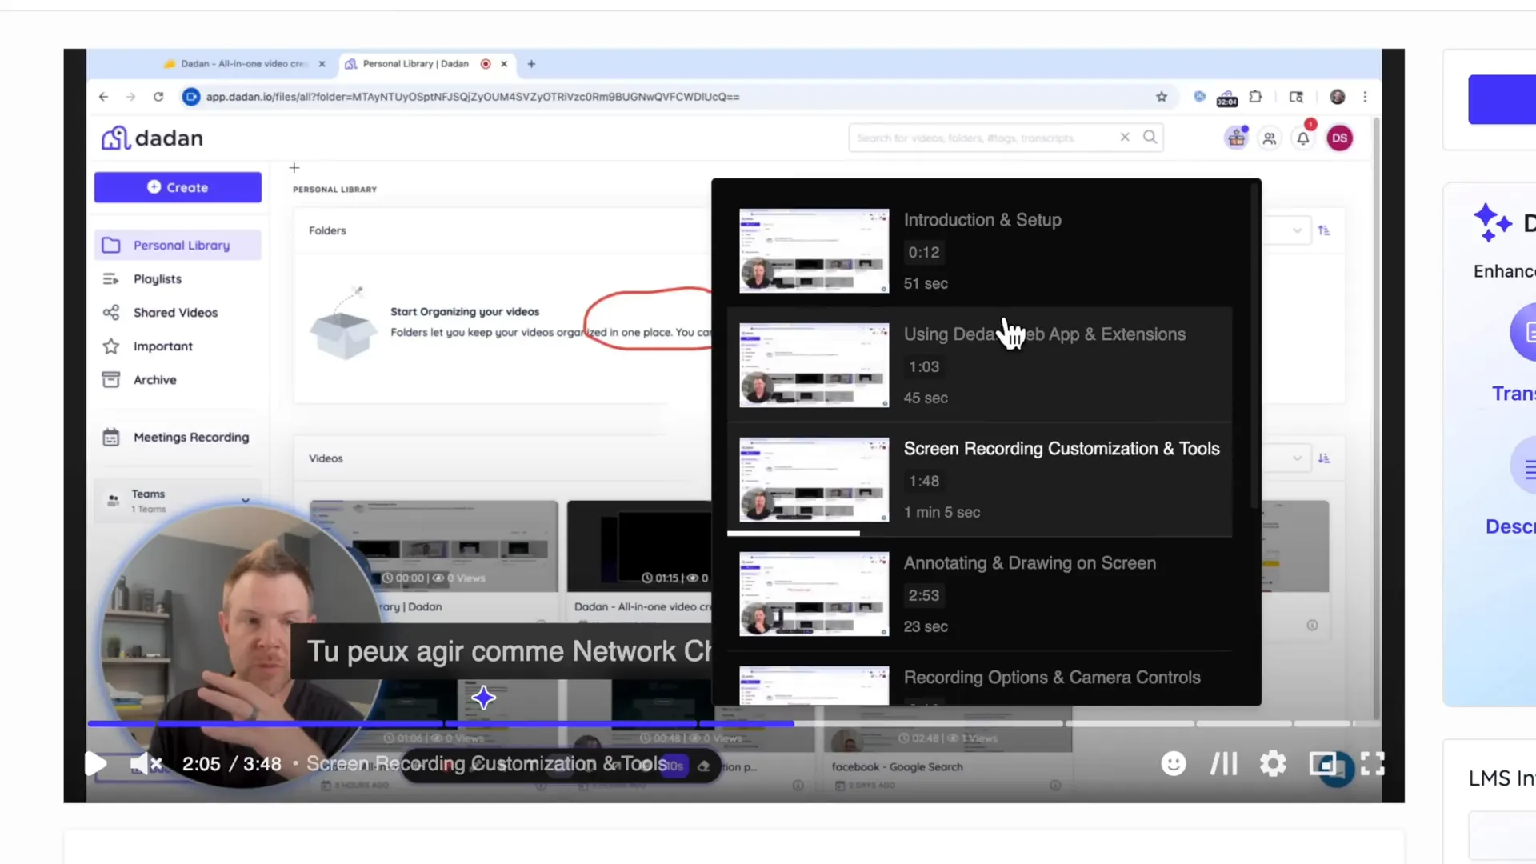Go back with the browser back arrow
This screenshot has width=1536, height=864.
point(104,97)
